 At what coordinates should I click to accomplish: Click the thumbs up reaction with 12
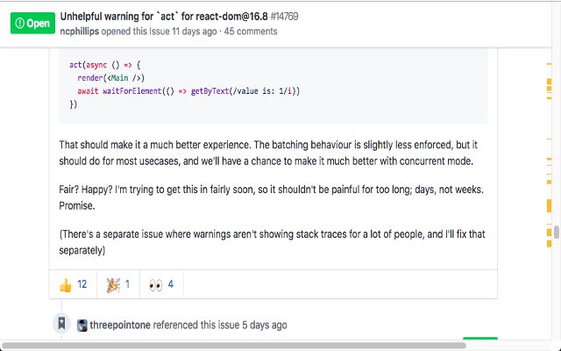(x=73, y=284)
